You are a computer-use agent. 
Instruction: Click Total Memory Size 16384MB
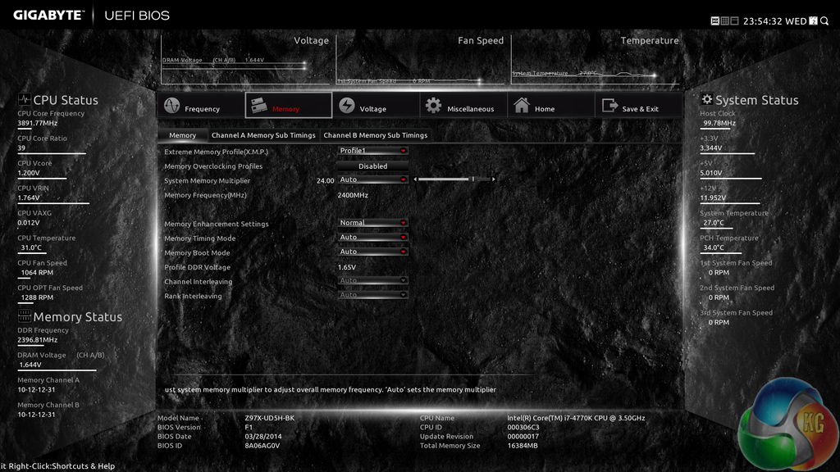[x=523, y=445]
